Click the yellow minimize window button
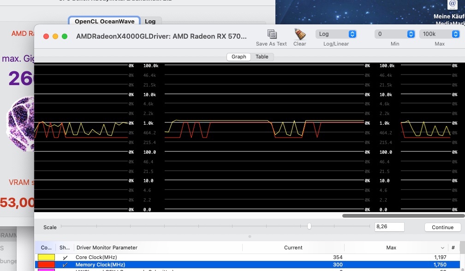465x271 pixels. tap(55, 36)
